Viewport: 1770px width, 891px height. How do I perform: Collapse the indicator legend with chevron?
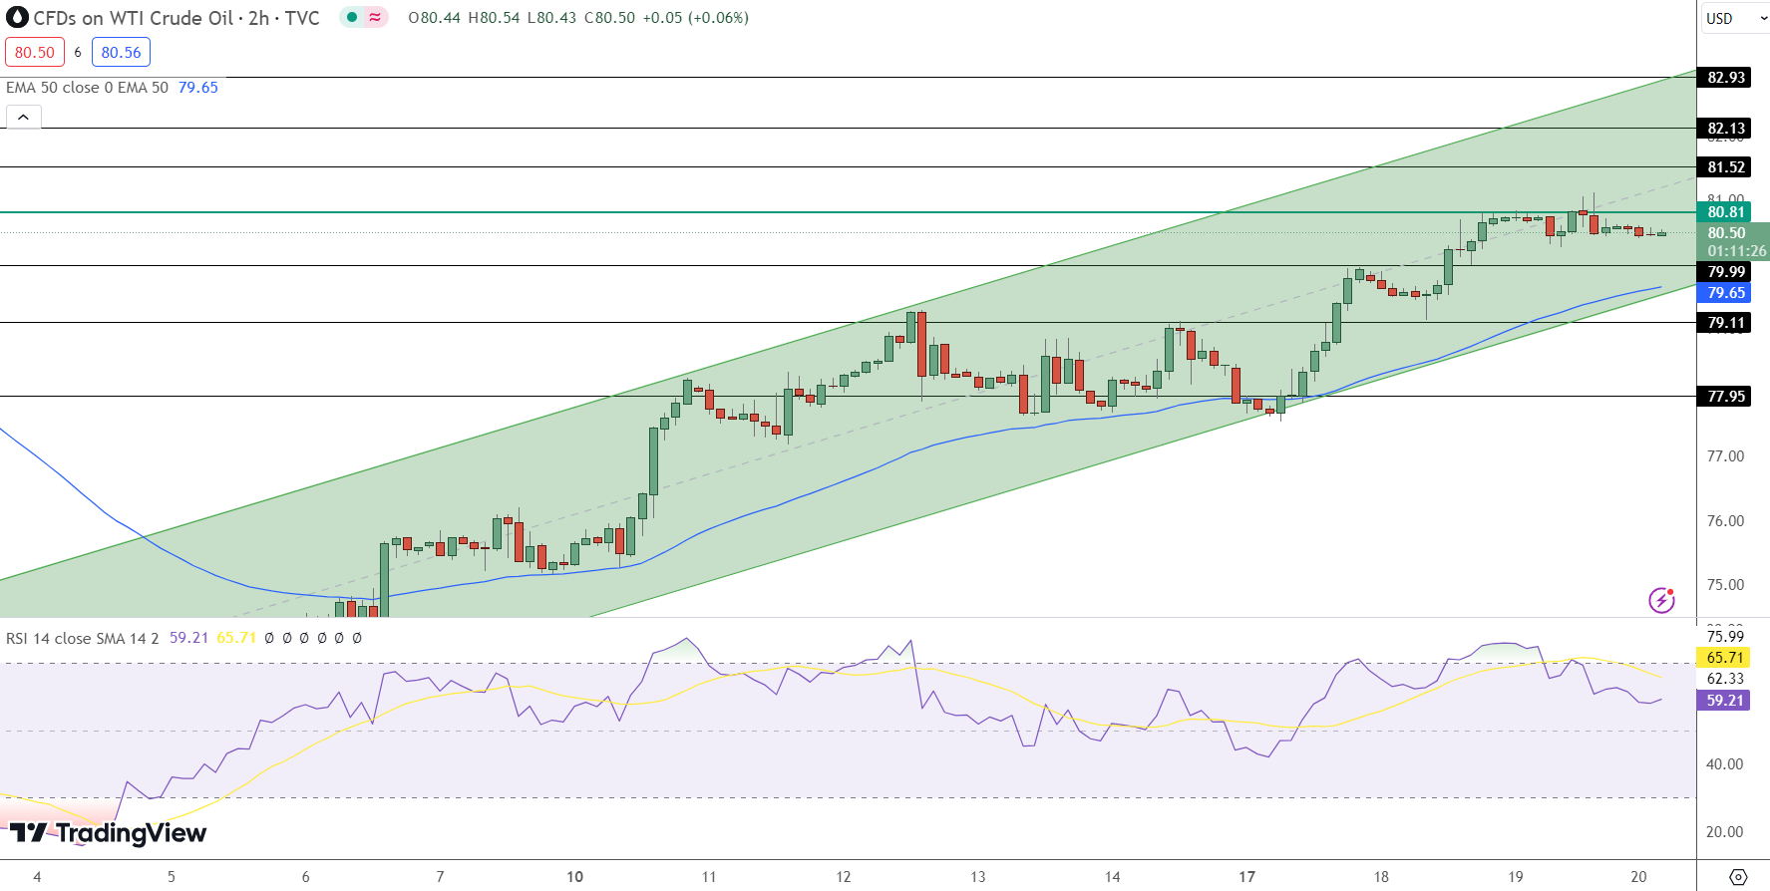click(x=23, y=118)
